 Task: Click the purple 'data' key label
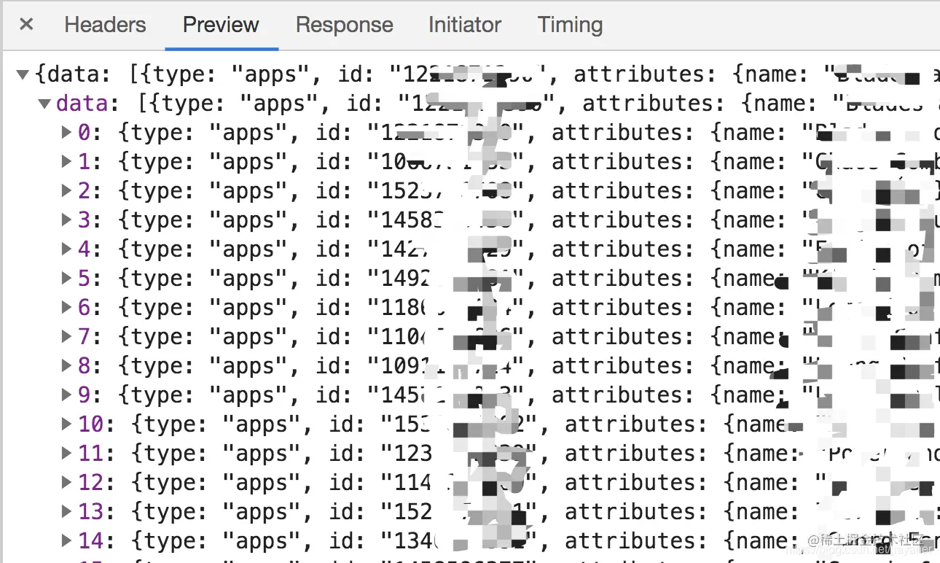tap(82, 104)
